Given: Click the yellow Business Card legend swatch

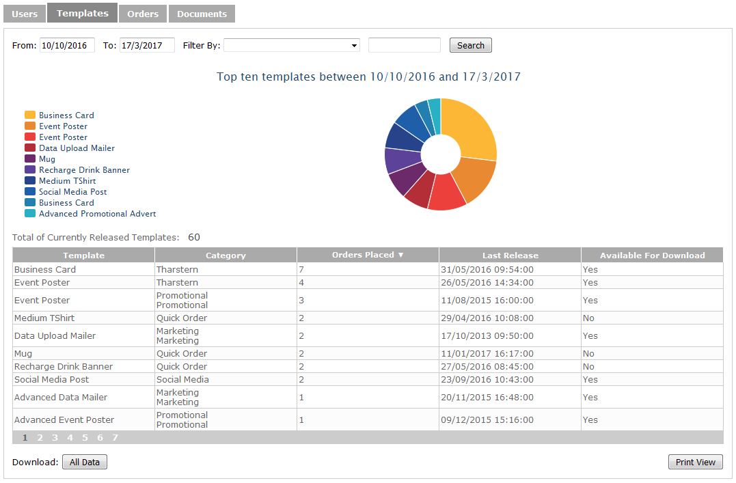Looking at the screenshot, I should pyautogui.click(x=30, y=115).
